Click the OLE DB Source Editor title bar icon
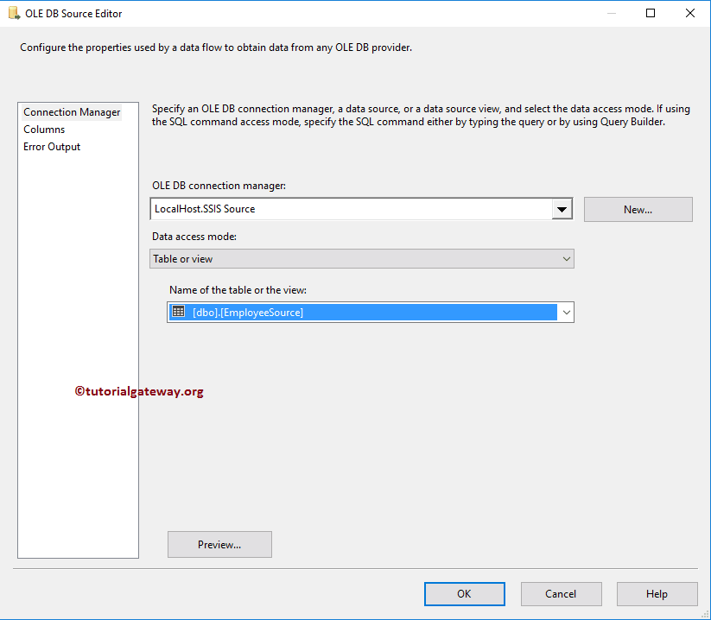 coord(14,13)
